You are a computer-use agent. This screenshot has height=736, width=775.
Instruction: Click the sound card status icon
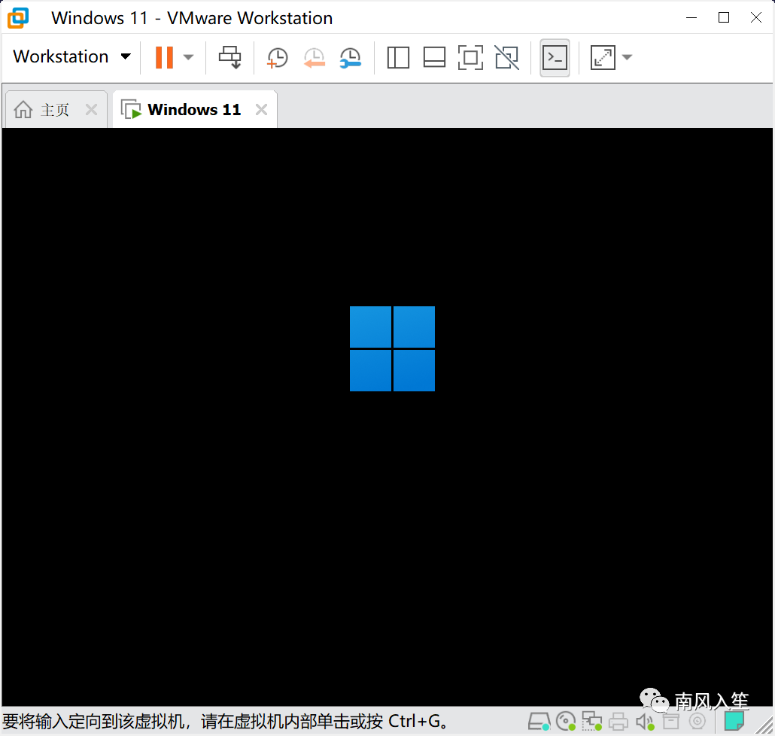coord(645,722)
